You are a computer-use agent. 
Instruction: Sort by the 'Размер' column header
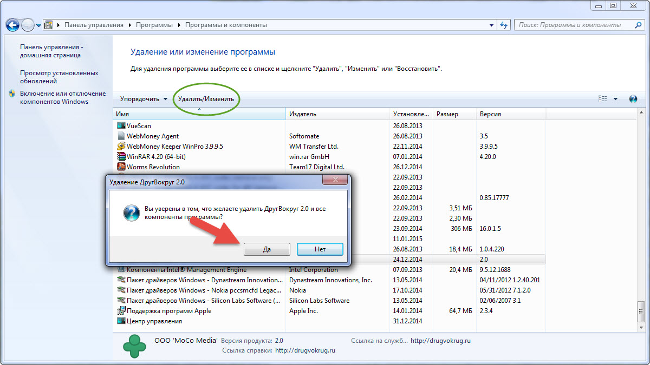(x=455, y=114)
